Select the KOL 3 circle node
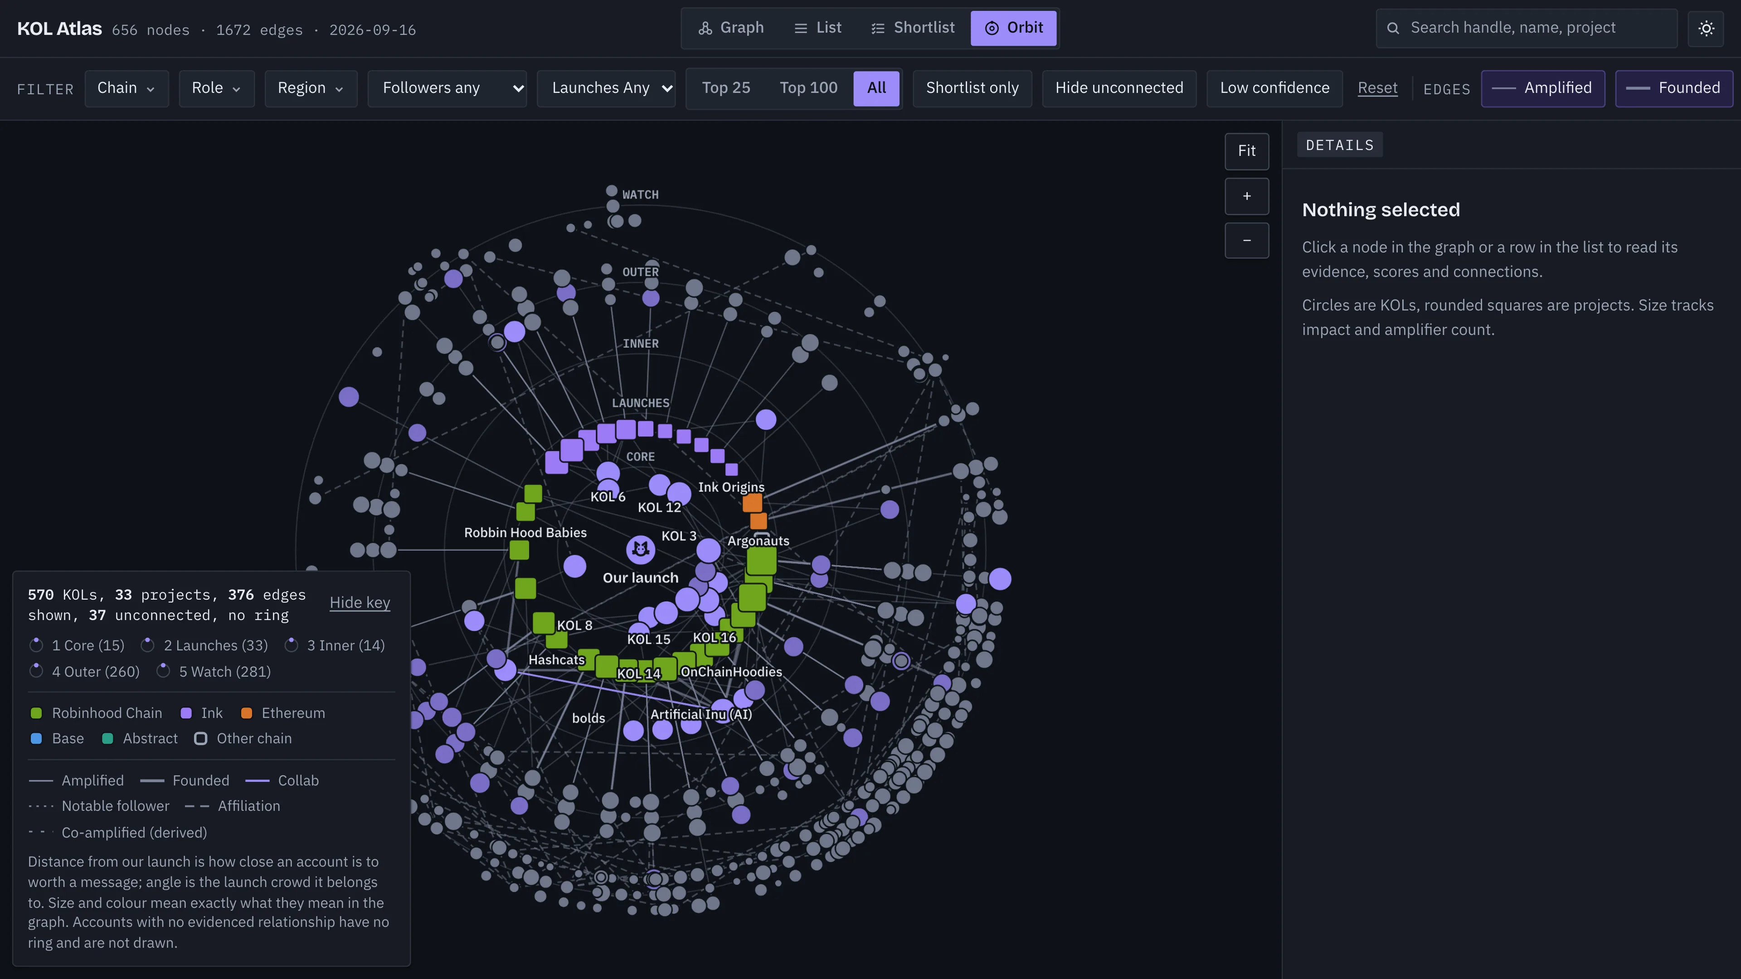This screenshot has width=1741, height=979. (708, 551)
